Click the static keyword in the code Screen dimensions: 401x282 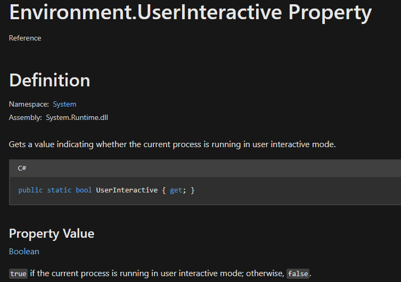click(59, 190)
